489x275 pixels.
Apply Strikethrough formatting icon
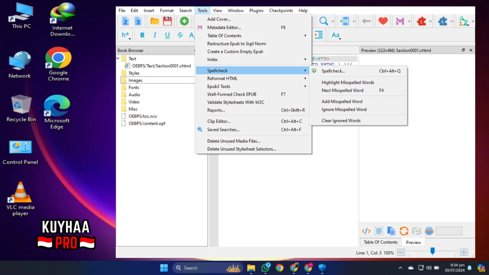coord(180,35)
